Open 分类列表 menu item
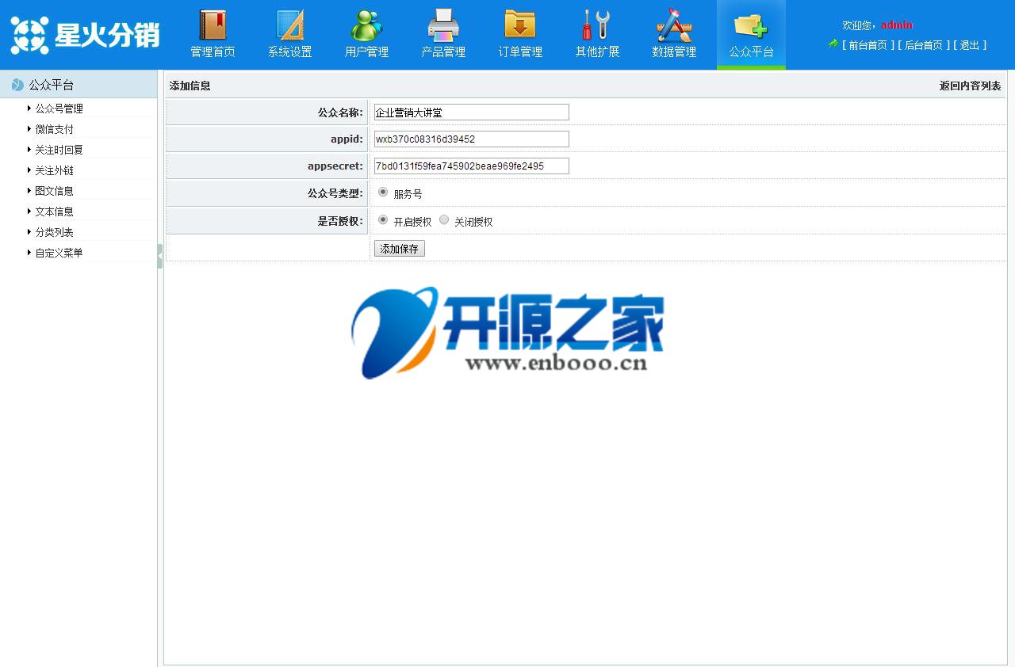1015x667 pixels. [54, 232]
